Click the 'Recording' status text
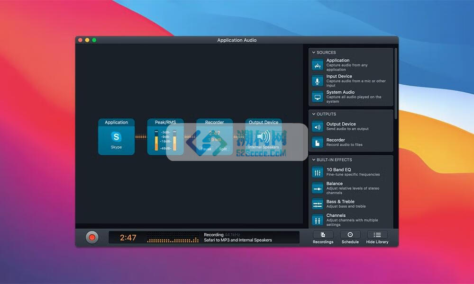 (x=213, y=235)
